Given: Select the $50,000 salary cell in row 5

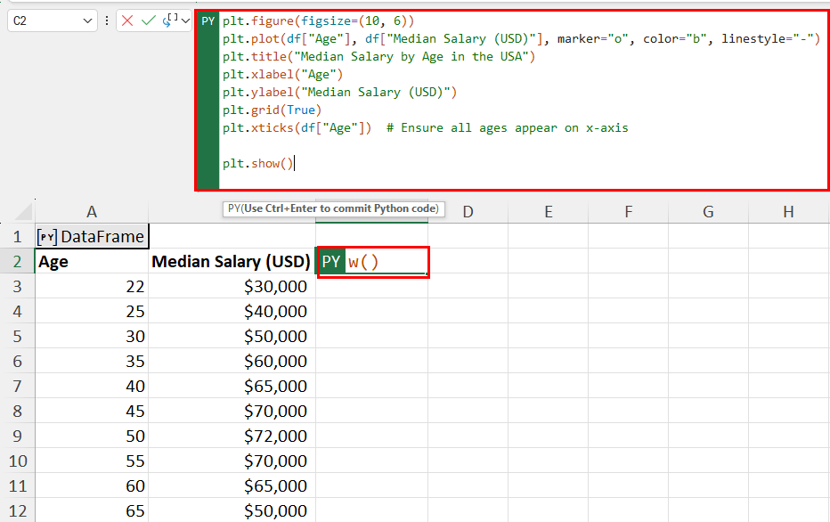Looking at the screenshot, I should coord(232,336).
